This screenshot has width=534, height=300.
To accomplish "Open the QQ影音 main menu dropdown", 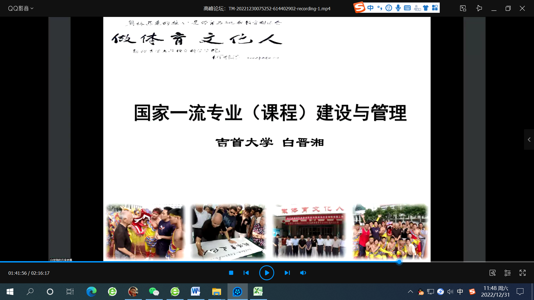I will click(x=21, y=8).
